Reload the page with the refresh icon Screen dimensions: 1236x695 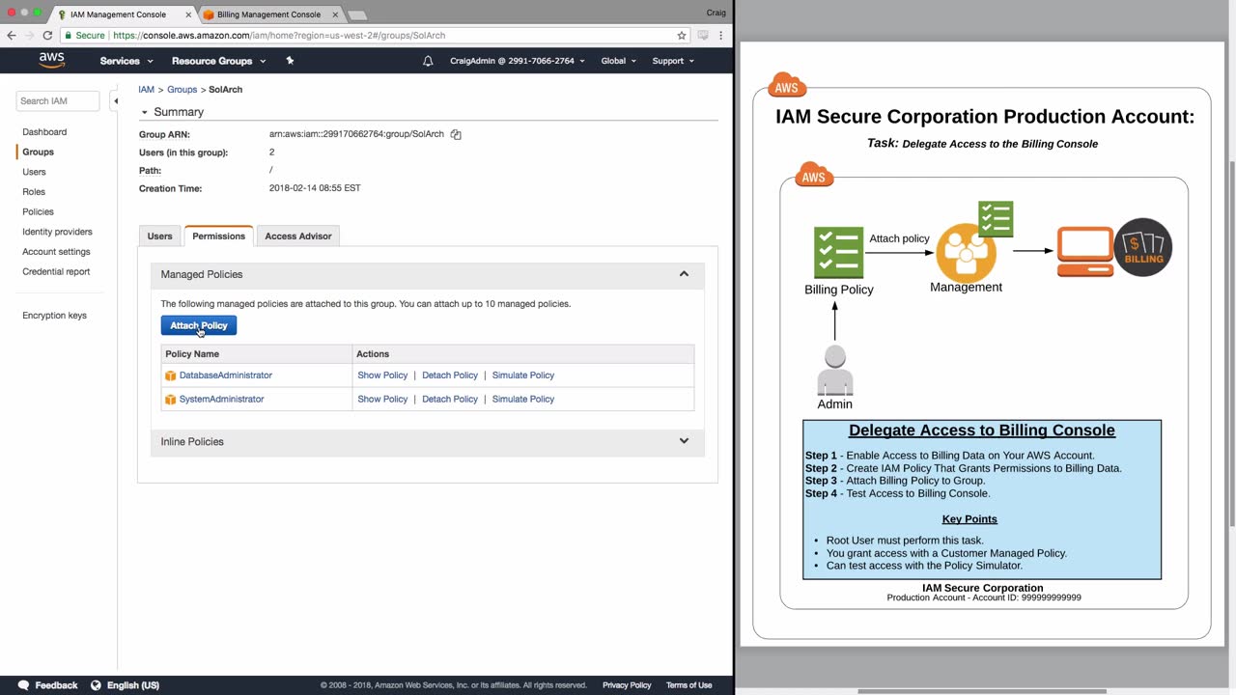(47, 36)
